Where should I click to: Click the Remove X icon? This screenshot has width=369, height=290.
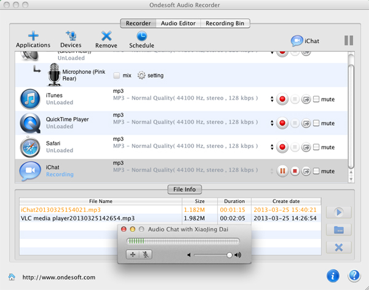click(x=106, y=36)
